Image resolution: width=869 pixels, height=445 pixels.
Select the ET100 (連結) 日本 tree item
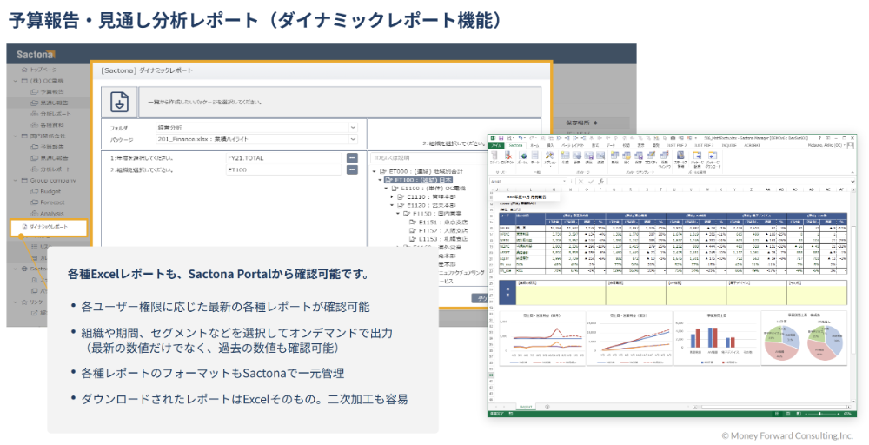(x=419, y=180)
